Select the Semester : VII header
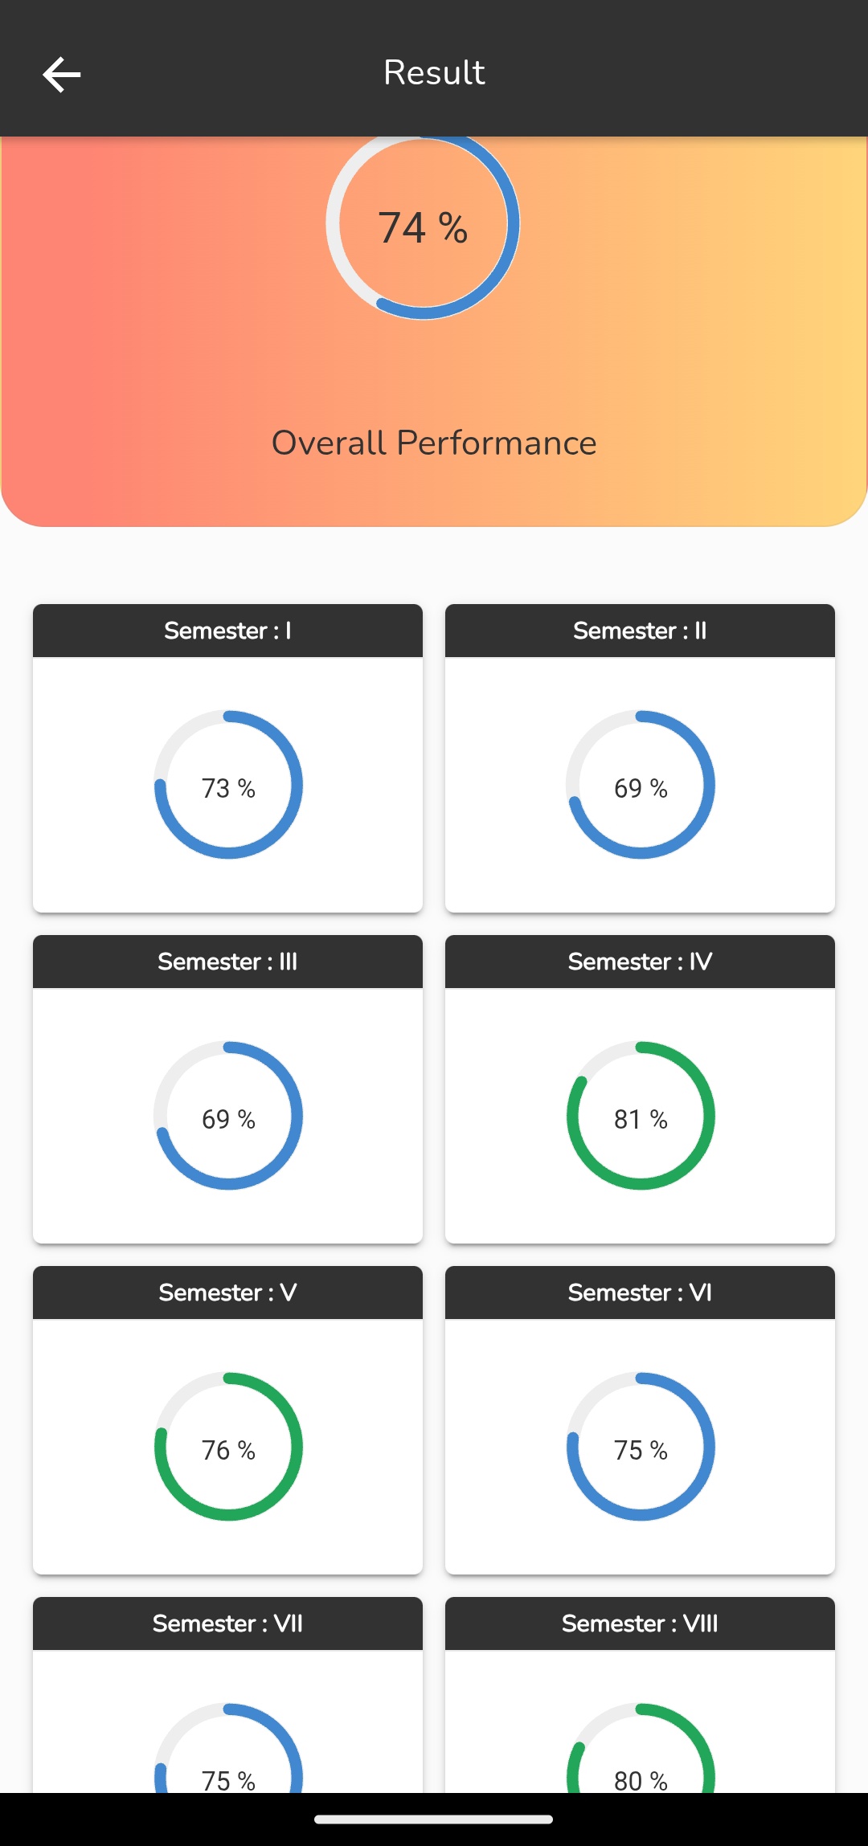The height and width of the screenshot is (1846, 868). click(x=227, y=1623)
